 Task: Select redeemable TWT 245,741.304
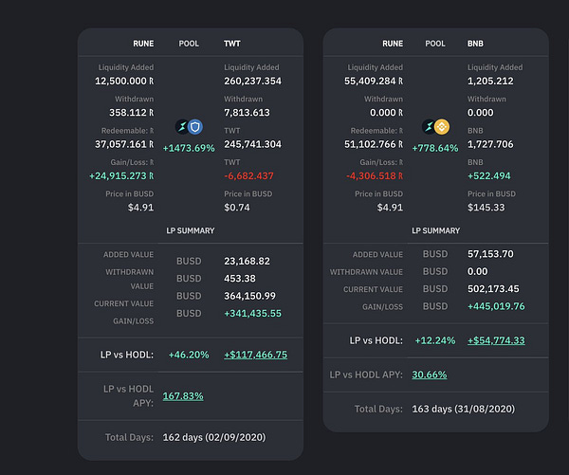tap(252, 144)
